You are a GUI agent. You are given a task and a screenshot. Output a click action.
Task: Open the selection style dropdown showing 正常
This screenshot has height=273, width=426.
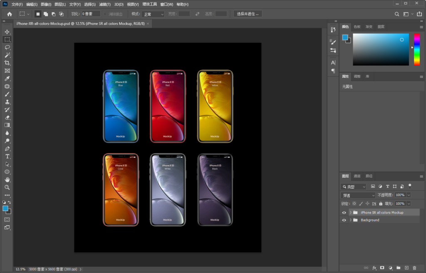(x=153, y=14)
